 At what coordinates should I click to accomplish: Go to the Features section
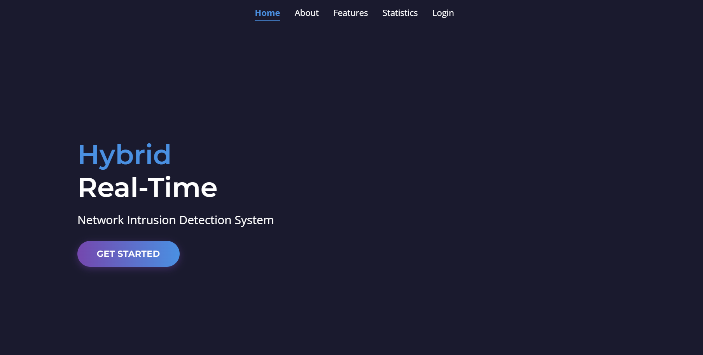pos(350,13)
